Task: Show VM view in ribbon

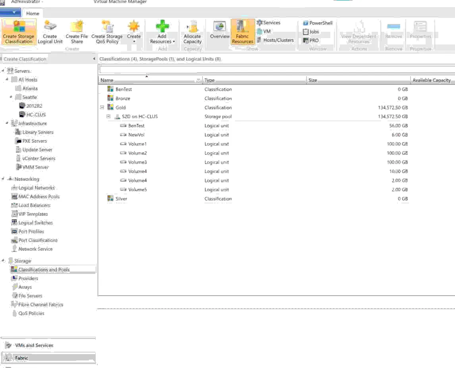Action: click(264, 31)
